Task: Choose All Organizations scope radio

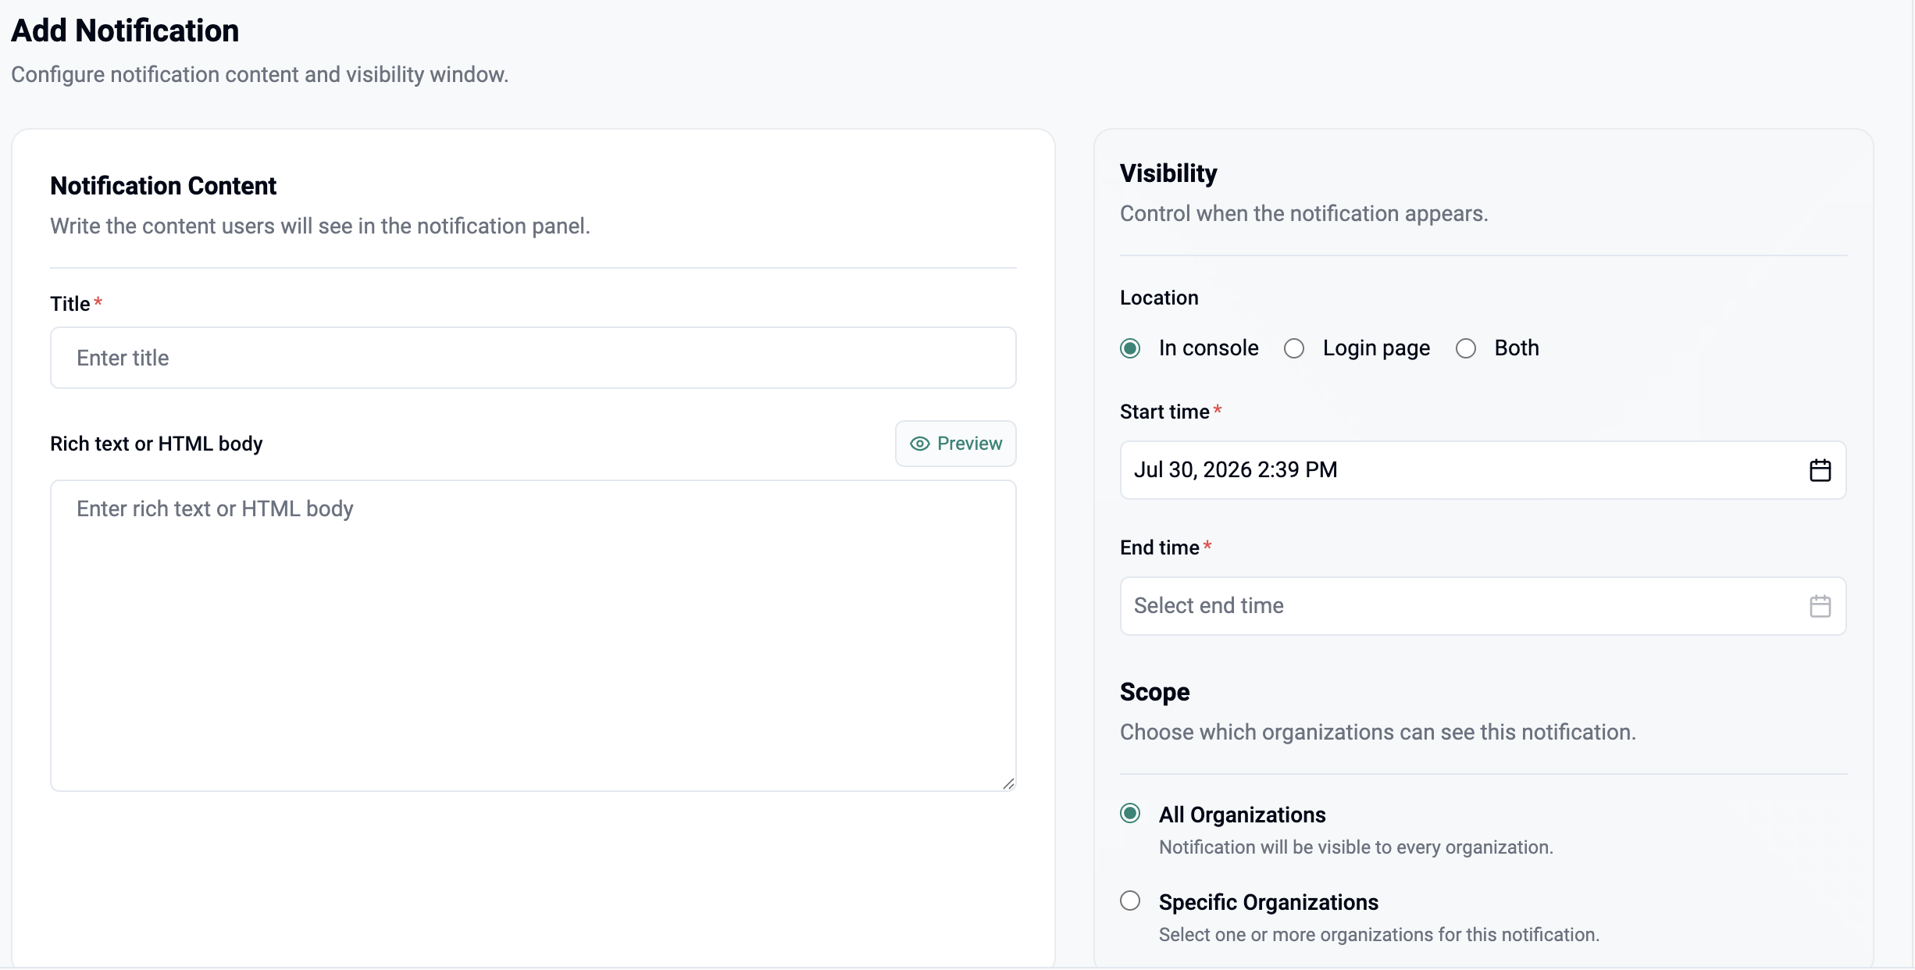Action: click(1130, 813)
